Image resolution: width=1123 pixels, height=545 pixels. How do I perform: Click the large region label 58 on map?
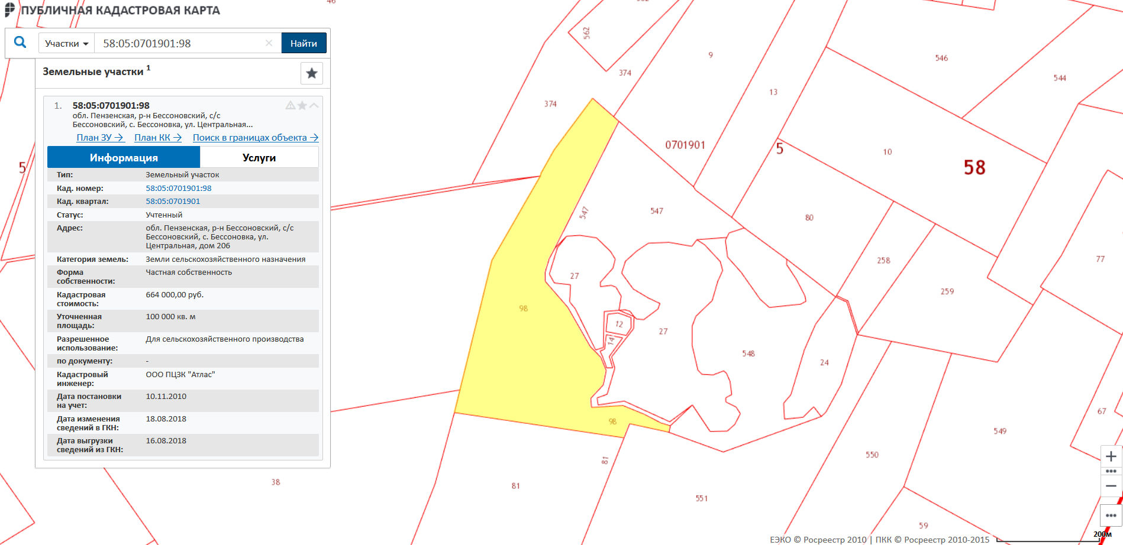[x=974, y=167]
